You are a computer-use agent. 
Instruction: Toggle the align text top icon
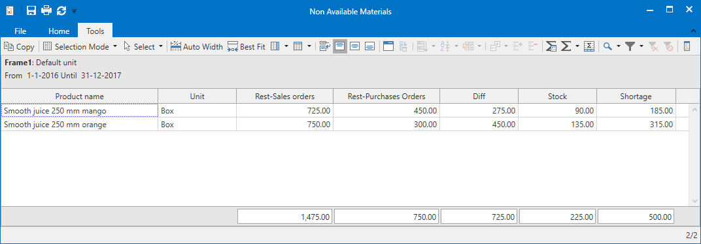click(x=340, y=46)
